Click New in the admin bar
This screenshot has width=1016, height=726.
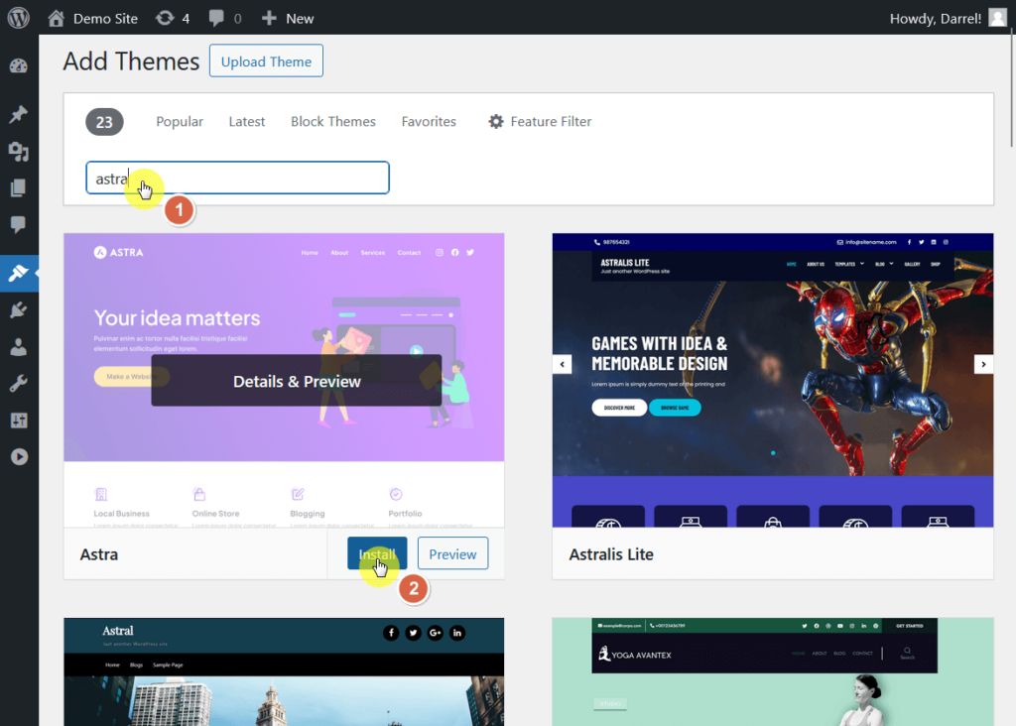[x=300, y=18]
